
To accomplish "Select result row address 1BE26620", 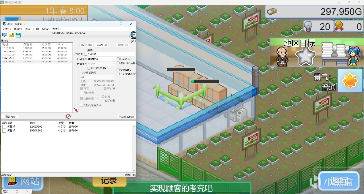I will [x=36, y=52].
